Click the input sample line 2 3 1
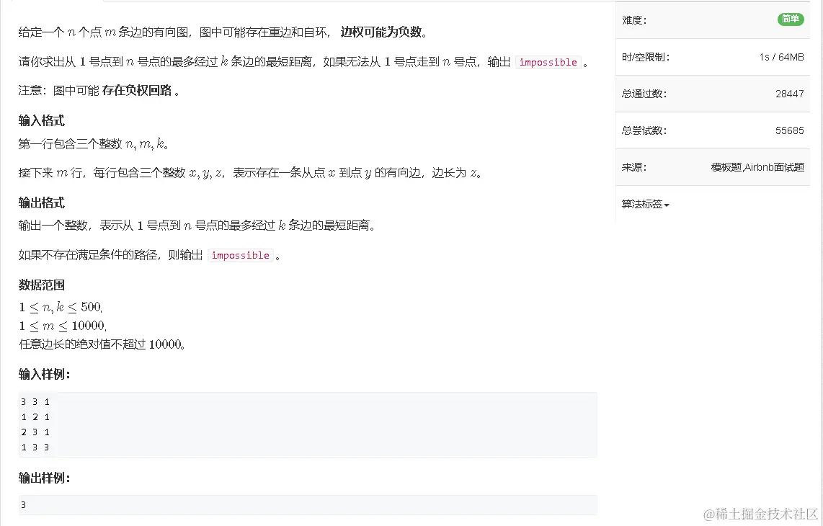823x526 pixels. 35,432
